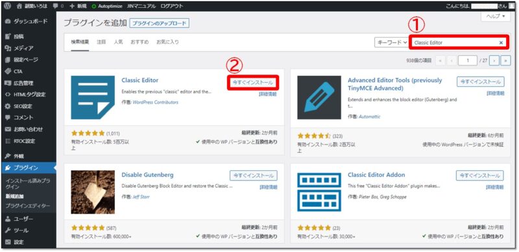Image resolution: width=519 pixels, height=252 pixels.
Task: Click the 新規 (new) item in admin bar
Action: (78, 6)
